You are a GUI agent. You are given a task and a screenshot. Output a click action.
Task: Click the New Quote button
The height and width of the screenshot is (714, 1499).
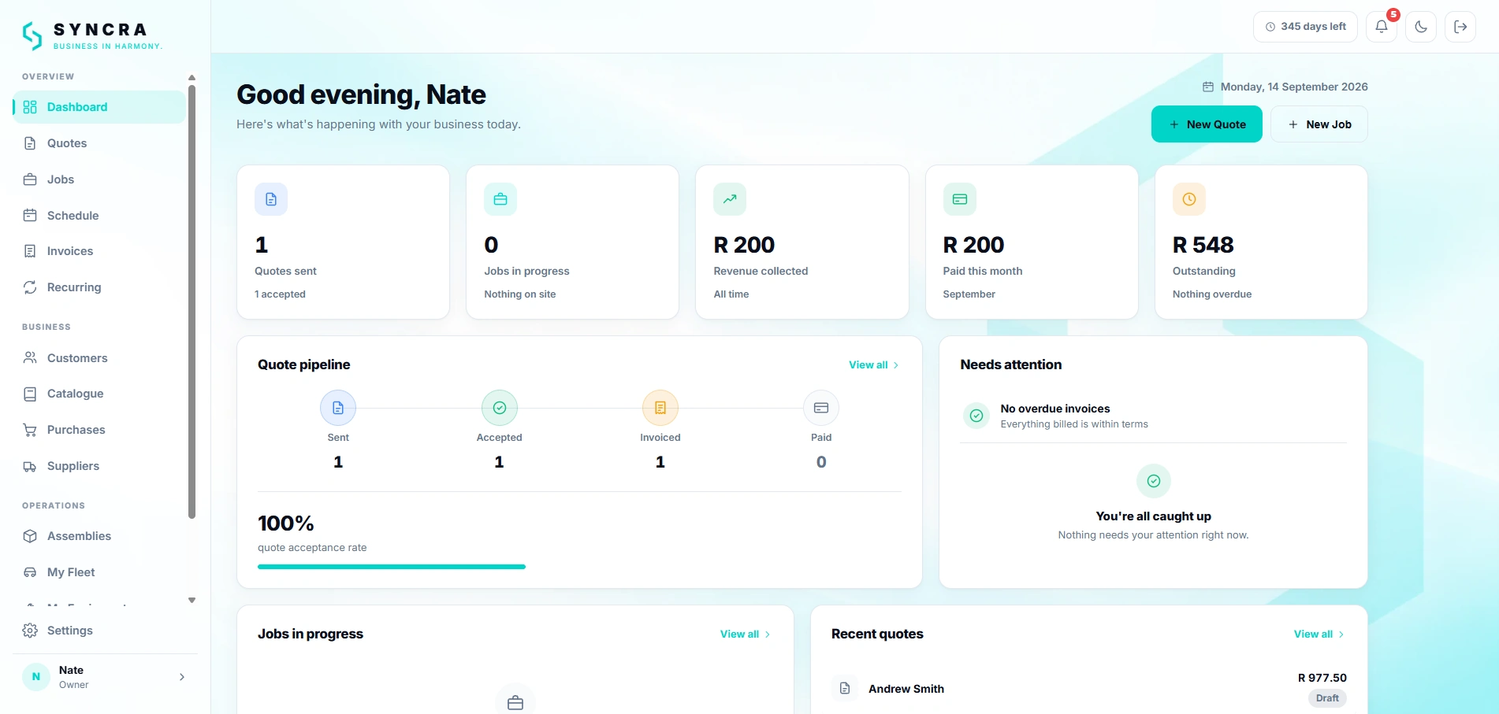coord(1207,124)
